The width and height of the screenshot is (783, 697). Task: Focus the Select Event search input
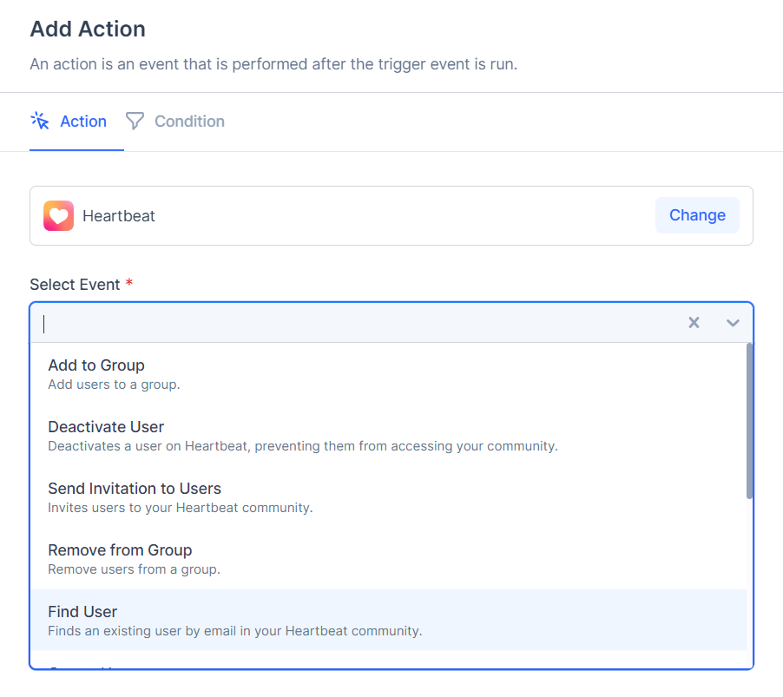pyautogui.click(x=347, y=323)
